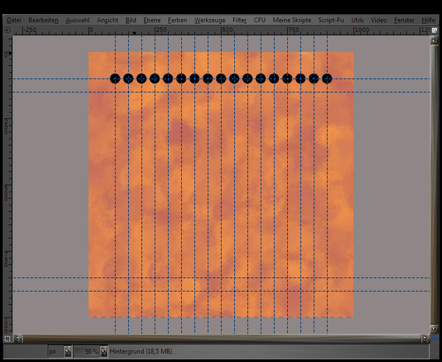Image resolution: width=442 pixels, height=362 pixels.
Task: Toggle the Quick Mask button at the bottom left
Action: tap(7, 338)
